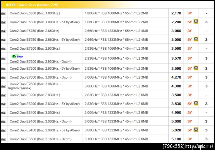This screenshot has width=215, height=150.
Task: Click camera icon for E8400 3.00GHz Dcom
Action: pyautogui.click(x=4, y=122)
